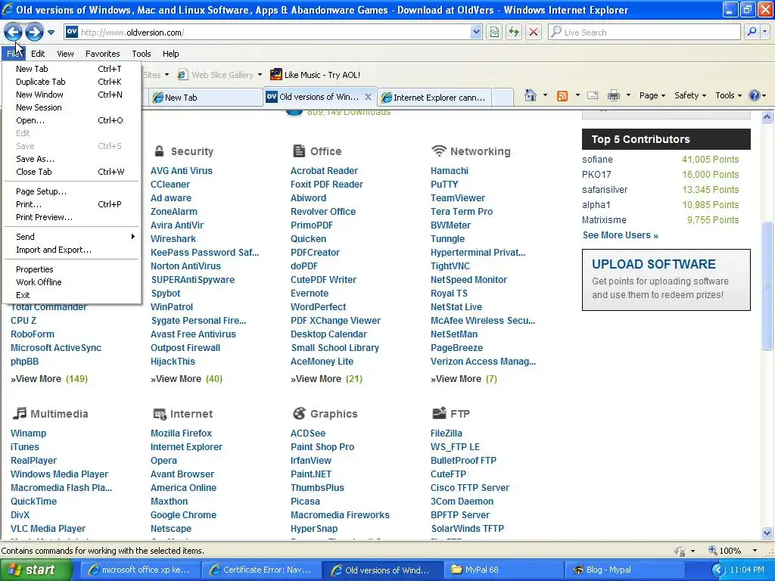Click See More Users link

(621, 235)
